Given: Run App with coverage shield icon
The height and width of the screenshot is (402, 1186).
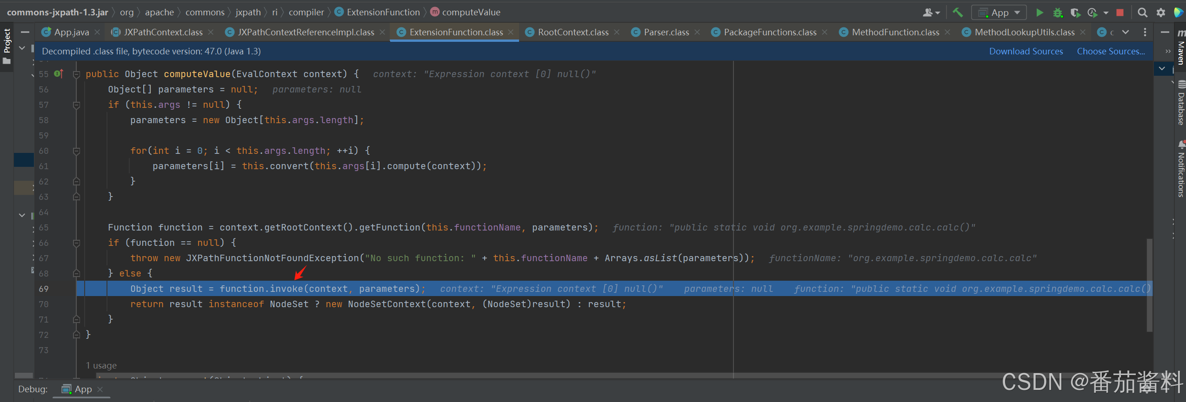Looking at the screenshot, I should [1075, 13].
